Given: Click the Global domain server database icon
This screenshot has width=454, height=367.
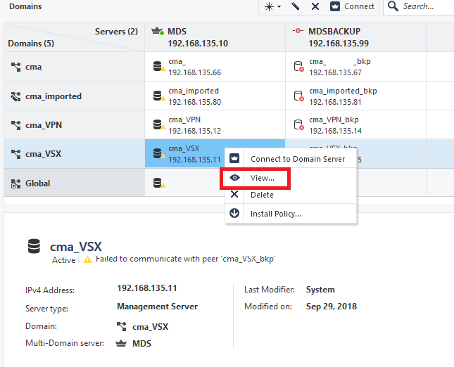Looking at the screenshot, I should 159,183.
